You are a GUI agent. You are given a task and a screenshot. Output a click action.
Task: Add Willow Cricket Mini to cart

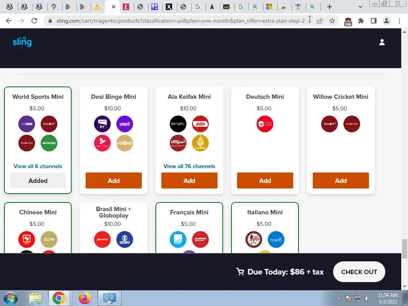tap(341, 180)
